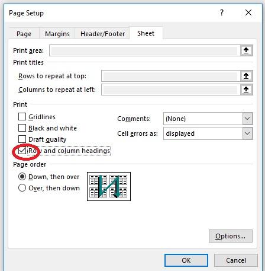Image resolution: width=265 pixels, height=271 pixels.
Task: Switch to the Page tab
Action: [24, 34]
